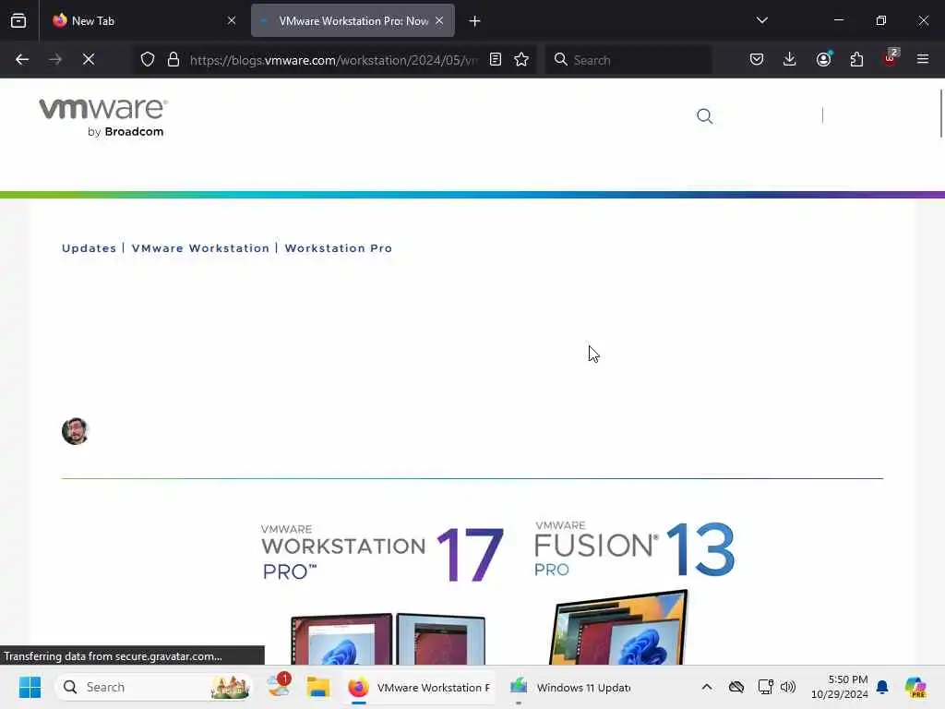Open the VMware Workstation category link
Screen dimensions: 945x709
click(200, 248)
